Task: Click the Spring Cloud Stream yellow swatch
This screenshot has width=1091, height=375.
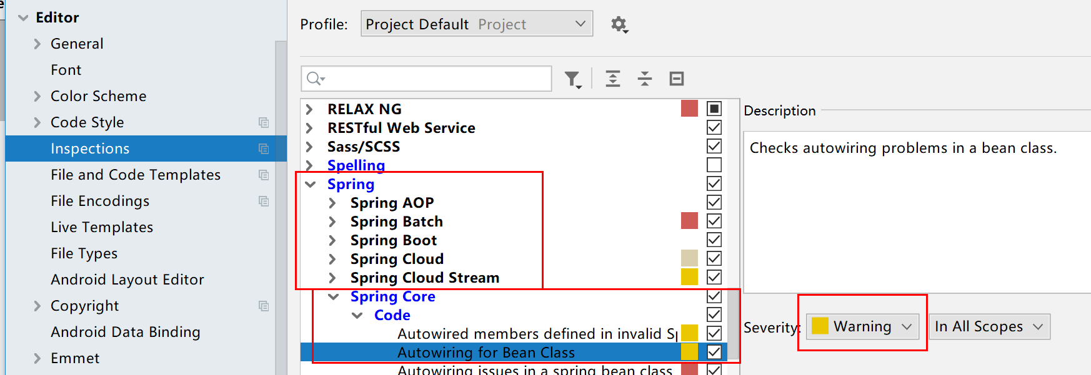Action: (x=689, y=277)
